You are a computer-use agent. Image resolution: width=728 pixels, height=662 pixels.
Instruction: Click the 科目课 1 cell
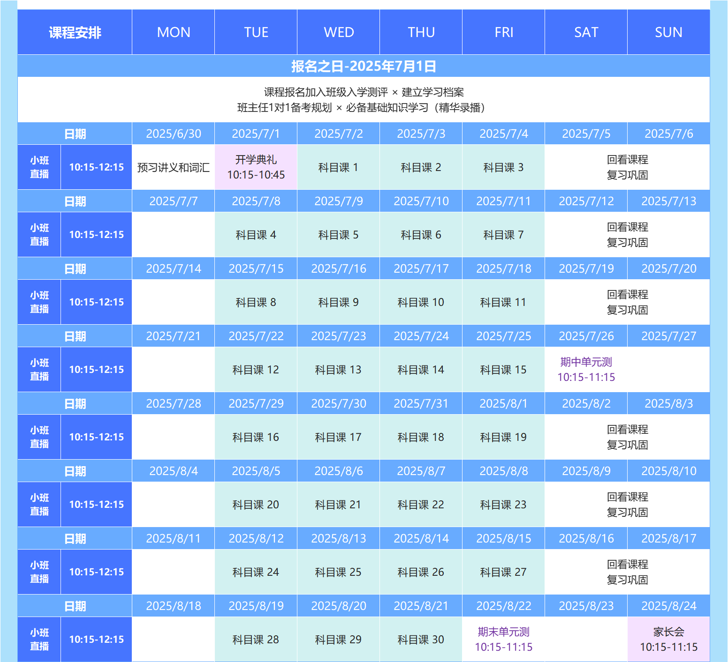(x=338, y=167)
